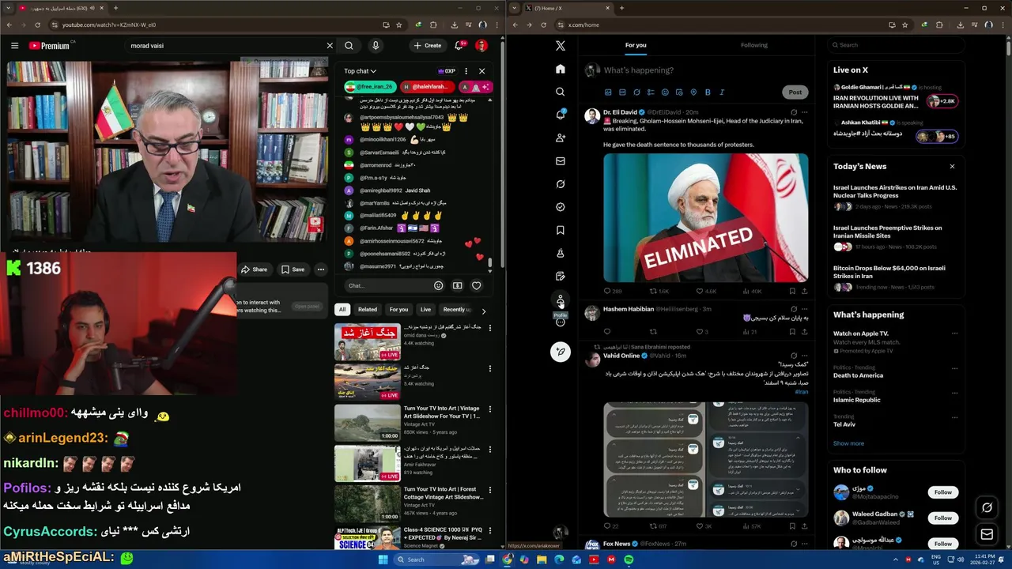The height and width of the screenshot is (569, 1012).
Task: Repost Dr. Eli David's post
Action: point(658,291)
